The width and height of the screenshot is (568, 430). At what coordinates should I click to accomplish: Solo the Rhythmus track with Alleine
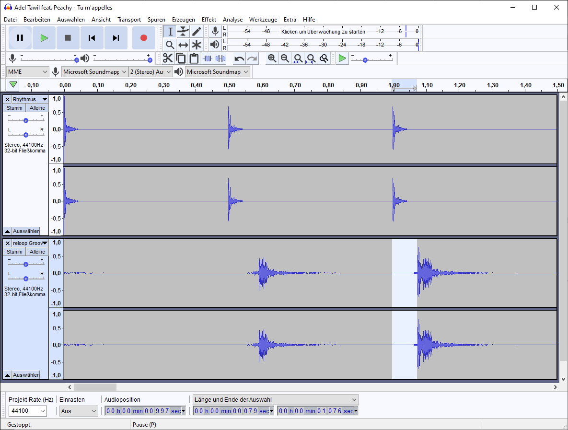tap(37, 108)
